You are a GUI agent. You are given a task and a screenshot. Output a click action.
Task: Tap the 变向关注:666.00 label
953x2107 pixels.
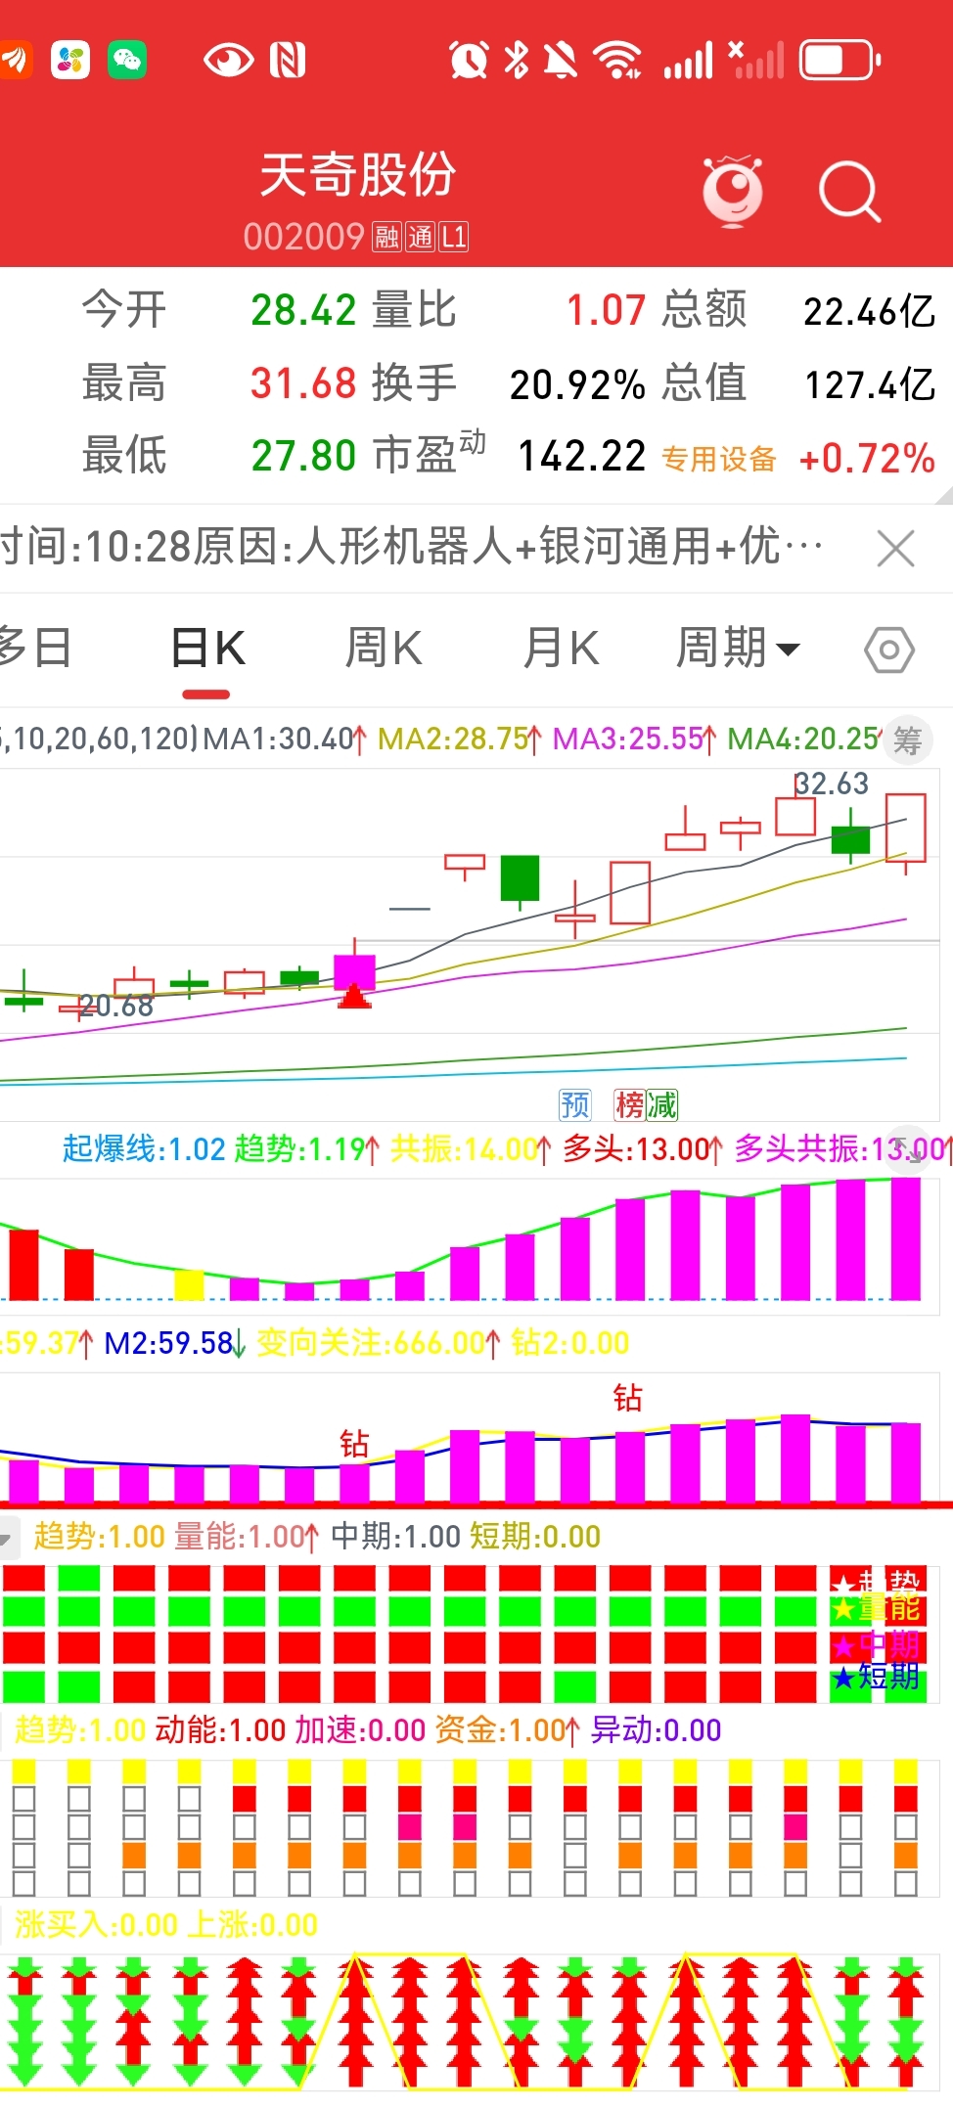[x=379, y=1343]
